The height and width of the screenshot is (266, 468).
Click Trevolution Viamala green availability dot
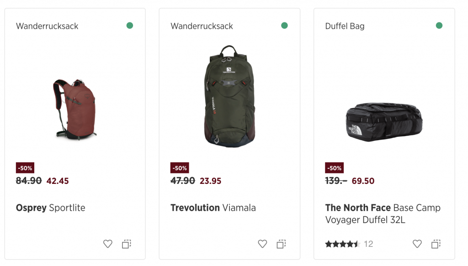pos(284,26)
